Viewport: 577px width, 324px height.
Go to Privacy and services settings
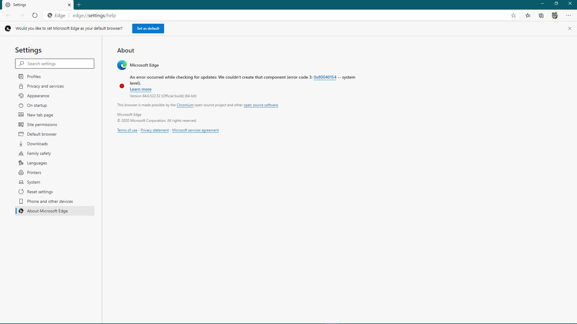tap(45, 86)
